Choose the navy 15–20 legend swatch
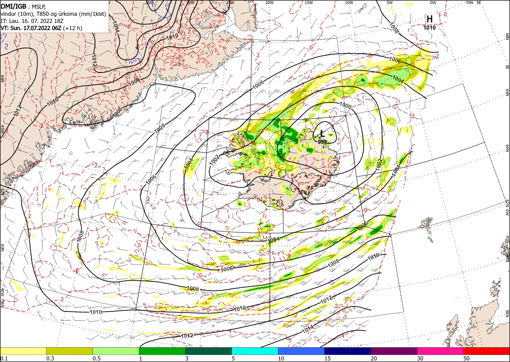The height and width of the screenshot is (362, 510). [x=347, y=351]
